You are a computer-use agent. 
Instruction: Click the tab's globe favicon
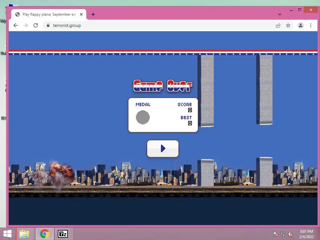[17, 14]
